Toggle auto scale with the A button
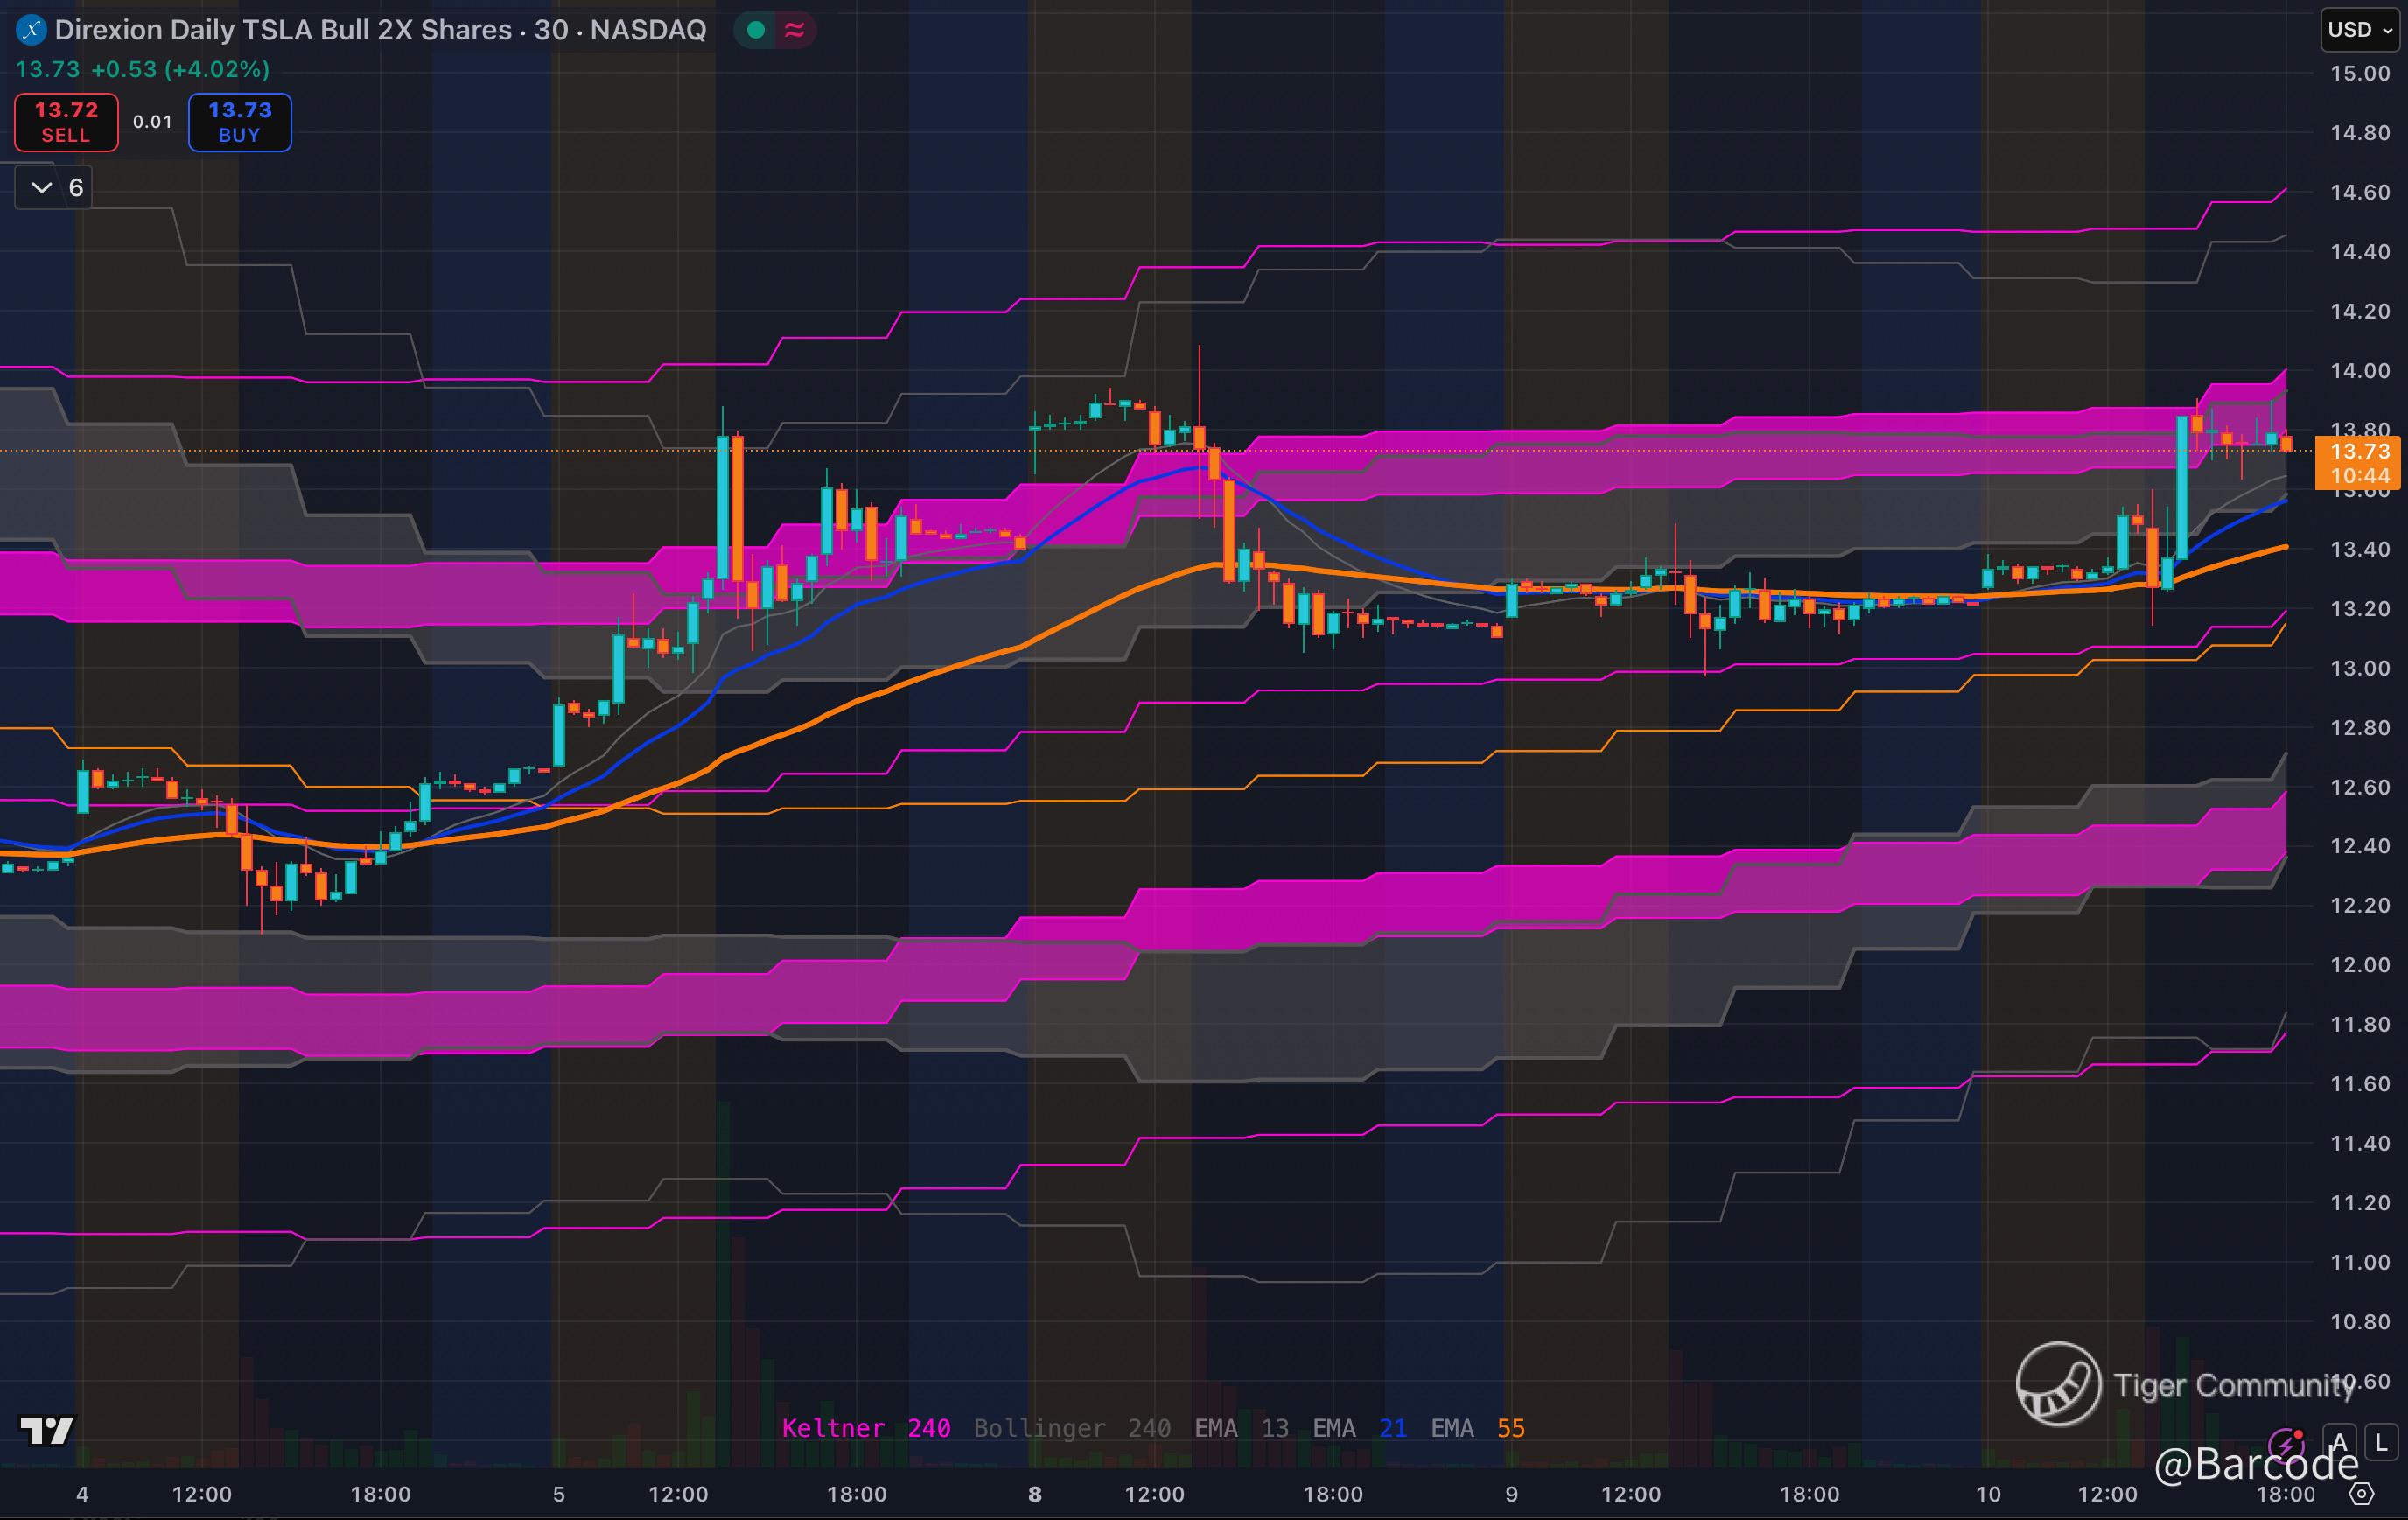Viewport: 2408px width, 1520px height. [2339, 1443]
